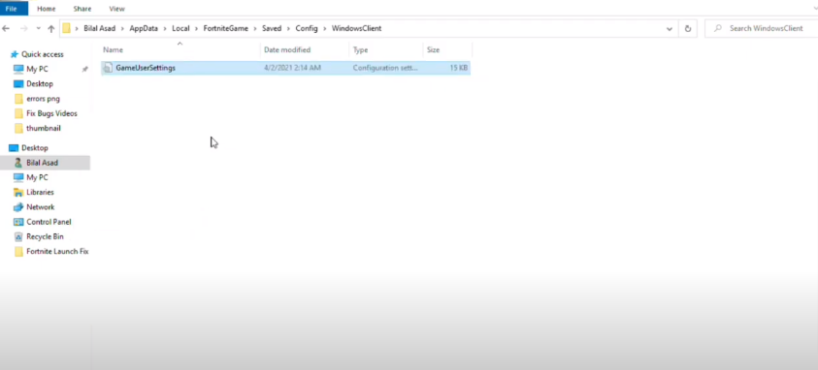
Task: Expand the address bar history dropdown
Action: click(x=670, y=29)
